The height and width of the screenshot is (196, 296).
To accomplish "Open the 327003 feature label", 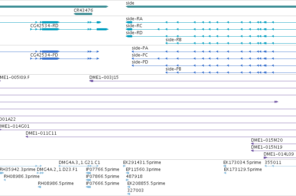I will point(135,190).
